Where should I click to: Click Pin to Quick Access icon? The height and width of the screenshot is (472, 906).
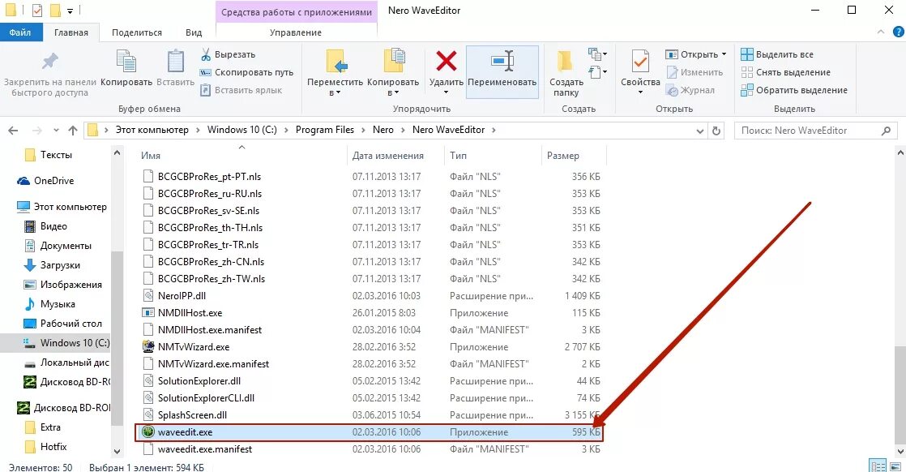[x=49, y=62]
